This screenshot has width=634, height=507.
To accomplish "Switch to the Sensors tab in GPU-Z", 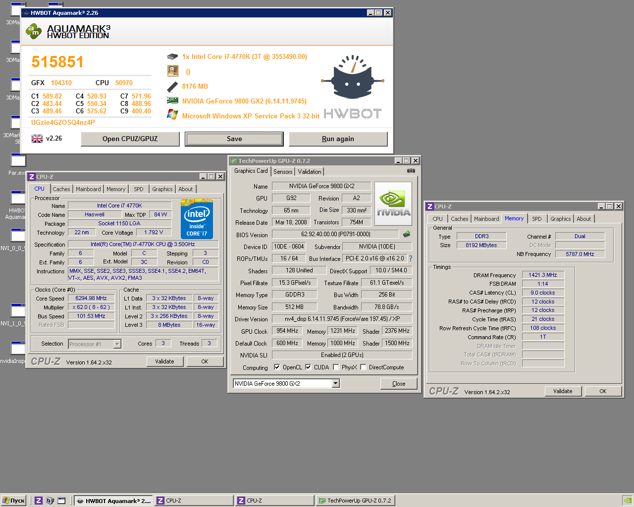I will point(283,172).
